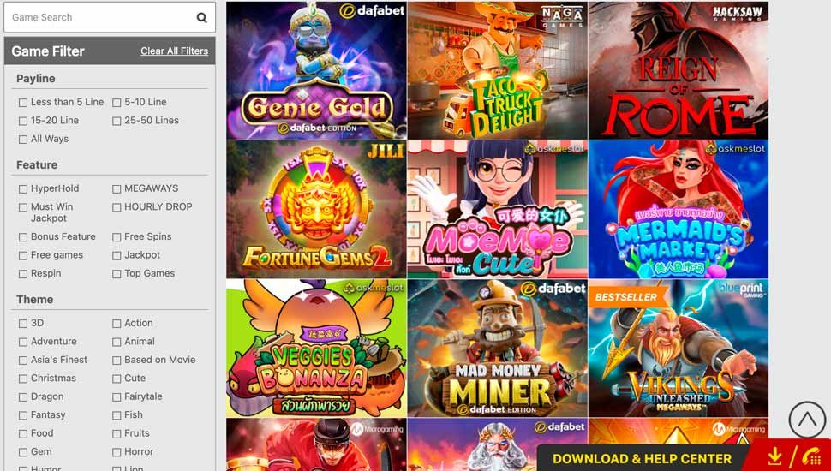This screenshot has width=831, height=471.
Task: Enable Based on Movie filter
Action: coord(117,361)
